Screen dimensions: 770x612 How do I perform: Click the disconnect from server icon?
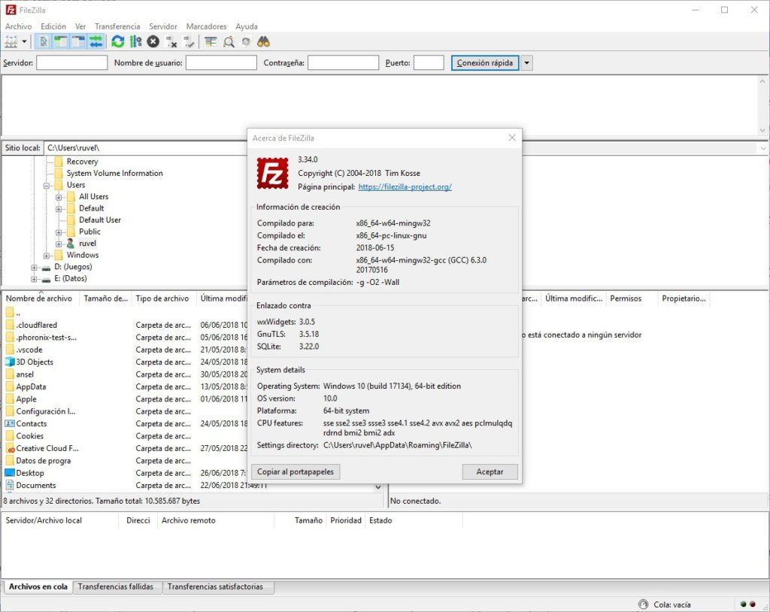pos(171,42)
